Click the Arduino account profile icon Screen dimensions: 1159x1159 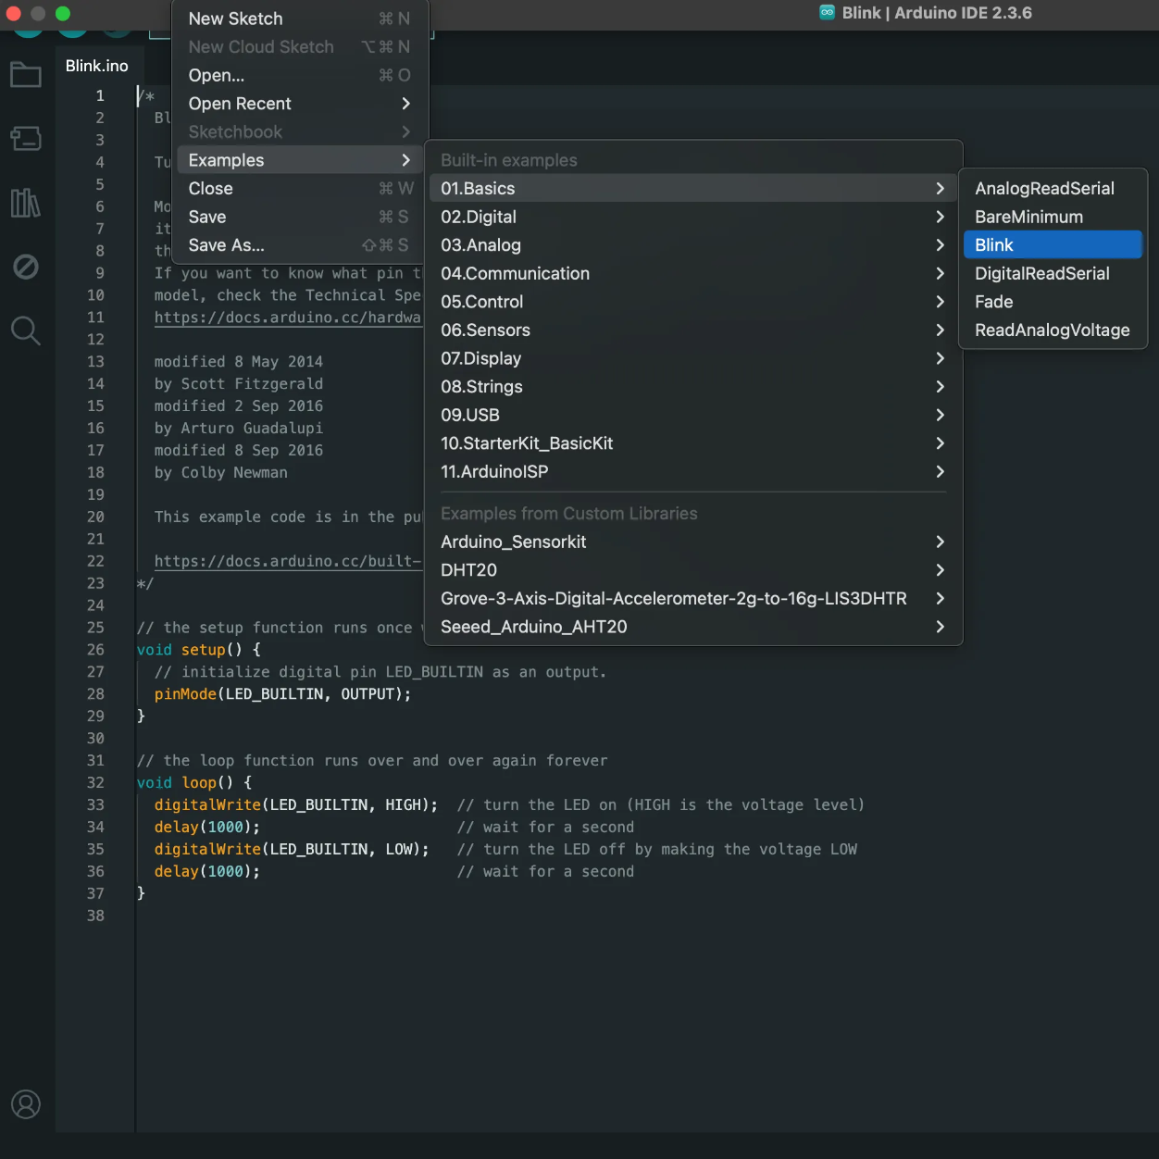pyautogui.click(x=25, y=1103)
